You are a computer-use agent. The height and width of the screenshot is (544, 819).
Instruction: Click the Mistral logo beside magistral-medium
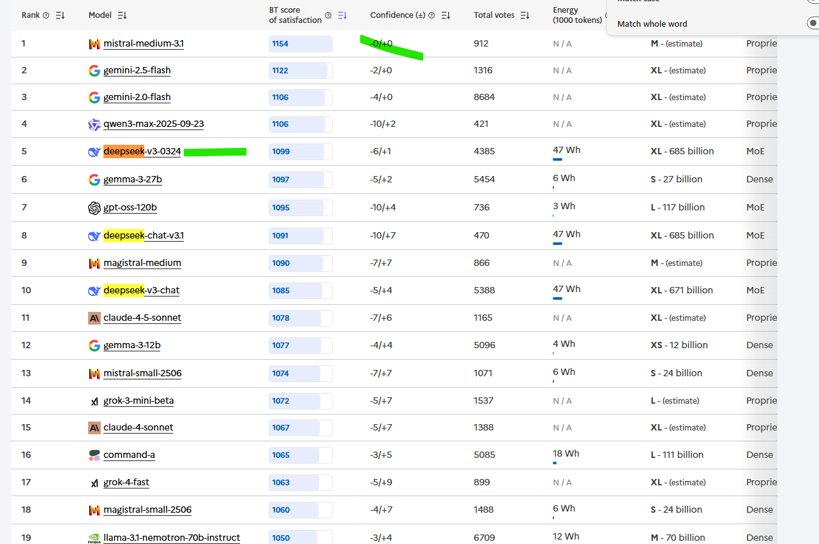tap(94, 263)
